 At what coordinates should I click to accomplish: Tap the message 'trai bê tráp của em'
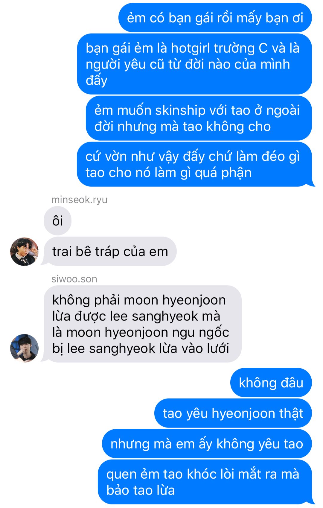[110, 251]
